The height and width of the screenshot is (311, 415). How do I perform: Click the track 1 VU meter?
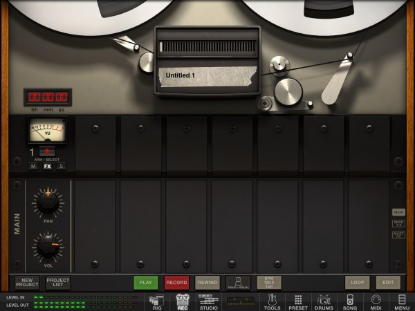pyautogui.click(x=48, y=130)
